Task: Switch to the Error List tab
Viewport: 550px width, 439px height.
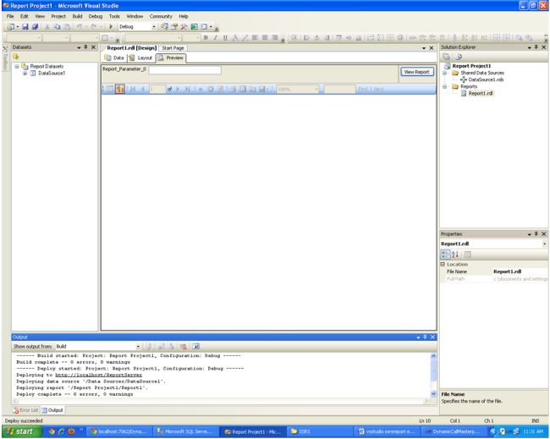Action: click(25, 410)
